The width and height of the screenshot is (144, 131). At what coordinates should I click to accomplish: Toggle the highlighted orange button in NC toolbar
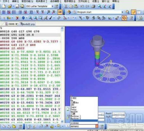[x=60, y=12]
